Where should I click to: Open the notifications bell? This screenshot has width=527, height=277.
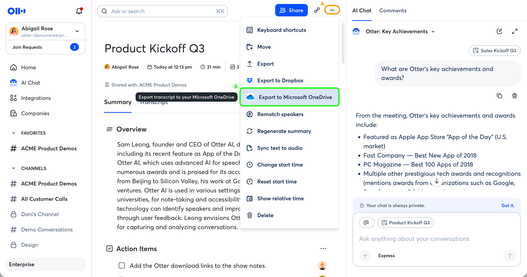[x=79, y=11]
